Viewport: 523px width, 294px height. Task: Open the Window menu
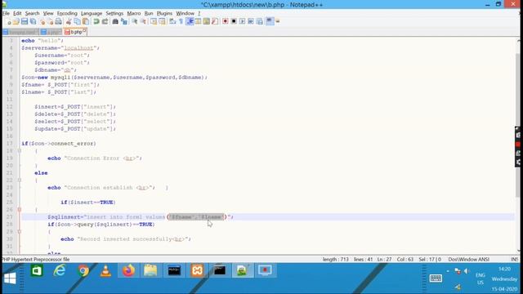186,13
